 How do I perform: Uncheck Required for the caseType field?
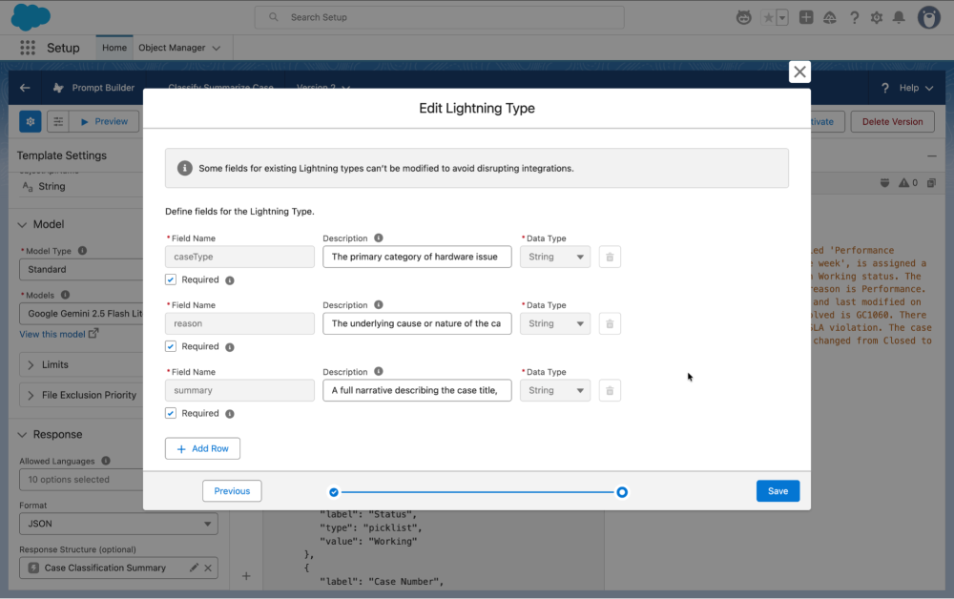click(x=171, y=279)
